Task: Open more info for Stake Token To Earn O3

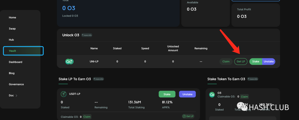Action: (x=253, y=79)
